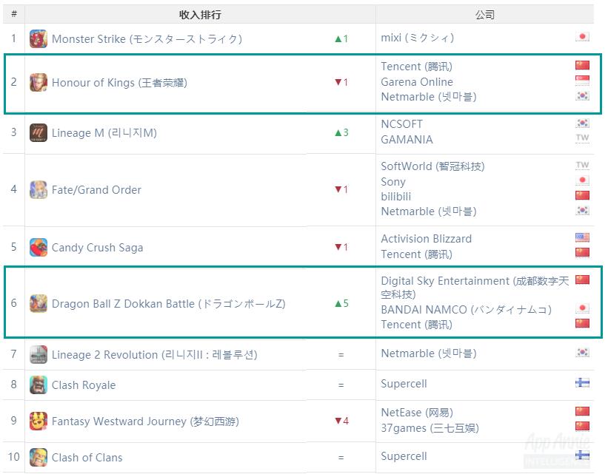Click the Lineage M app icon
The image size is (608, 474).
pyautogui.click(x=39, y=133)
